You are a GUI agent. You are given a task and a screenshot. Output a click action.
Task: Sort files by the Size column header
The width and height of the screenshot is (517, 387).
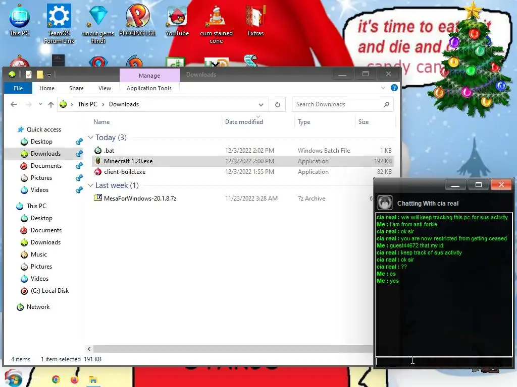point(364,122)
